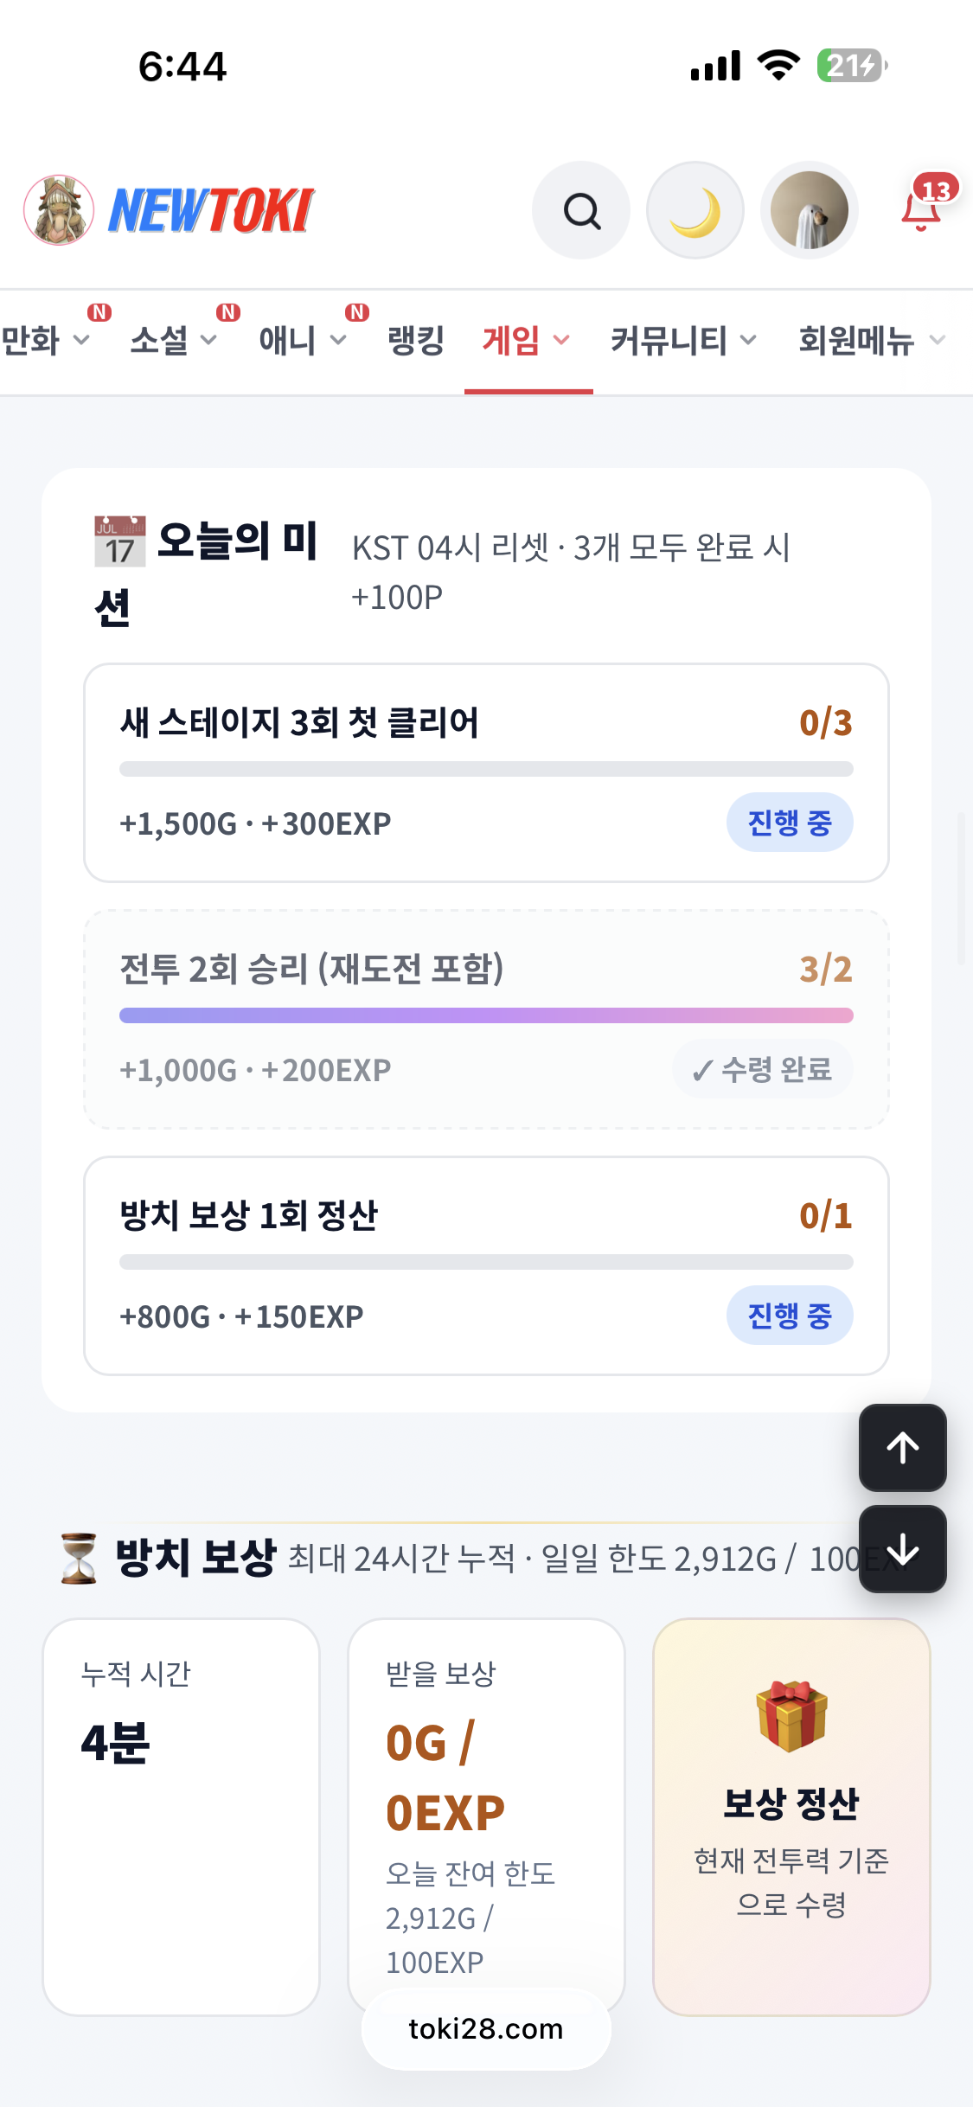973x2107 pixels.
Task: Tap 수령 완료 on 전투 2회 승리 mission
Action: point(763,1069)
